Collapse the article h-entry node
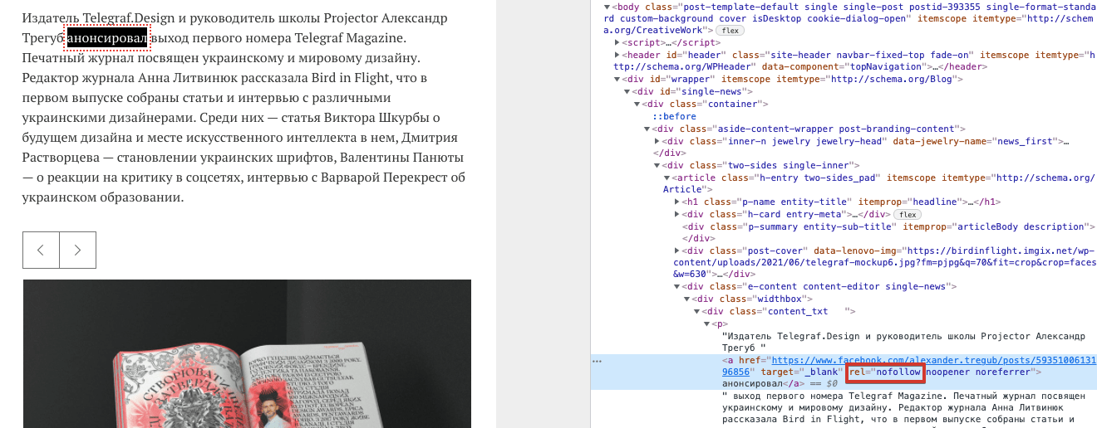Viewport: 1097px width, 428px height. pyautogui.click(x=666, y=178)
